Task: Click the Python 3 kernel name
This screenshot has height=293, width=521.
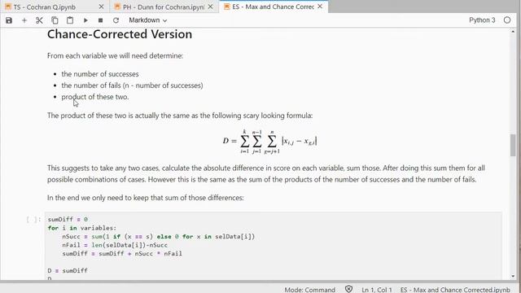Action: [x=482, y=20]
